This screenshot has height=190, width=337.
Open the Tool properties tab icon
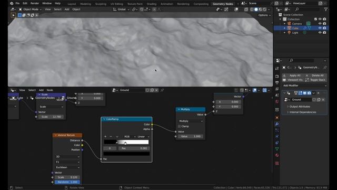click(x=277, y=68)
